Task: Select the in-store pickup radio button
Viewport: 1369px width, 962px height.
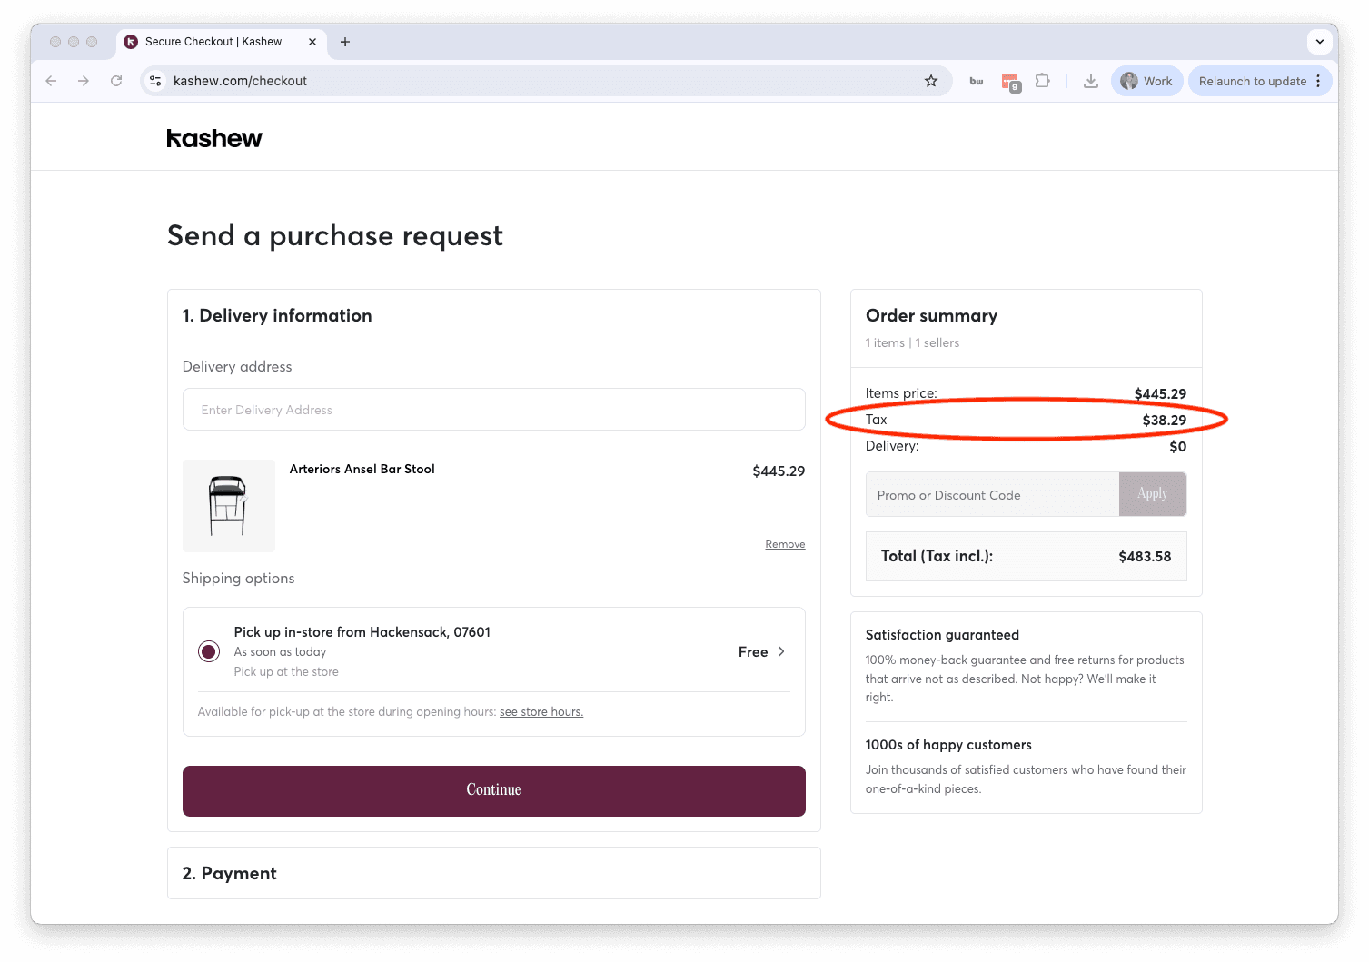Action: point(209,651)
